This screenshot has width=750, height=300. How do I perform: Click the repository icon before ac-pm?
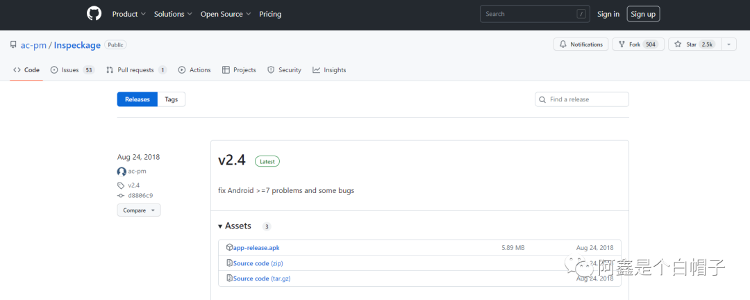point(13,45)
